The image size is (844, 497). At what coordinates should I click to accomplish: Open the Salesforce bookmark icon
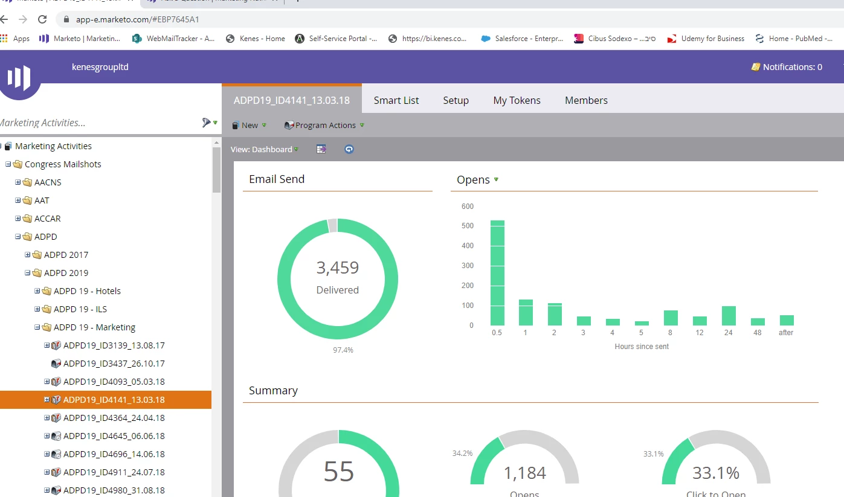point(486,39)
